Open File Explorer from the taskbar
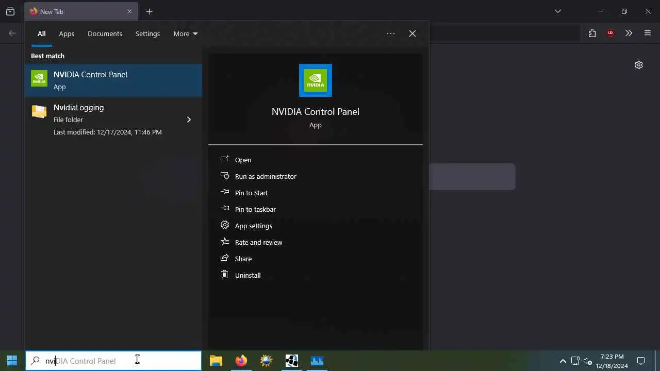 point(216,361)
